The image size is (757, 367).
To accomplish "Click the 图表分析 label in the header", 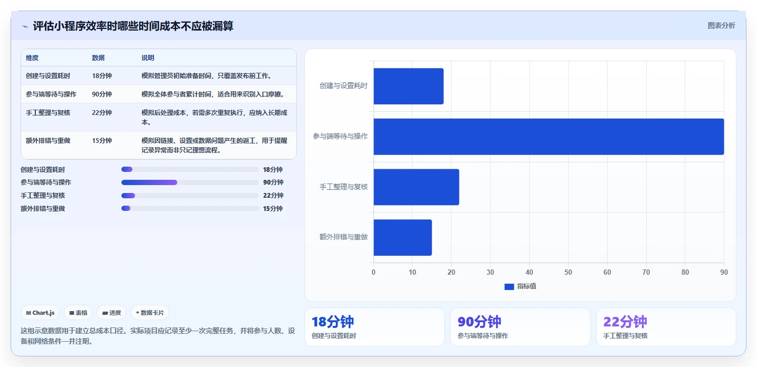I will pyautogui.click(x=721, y=25).
